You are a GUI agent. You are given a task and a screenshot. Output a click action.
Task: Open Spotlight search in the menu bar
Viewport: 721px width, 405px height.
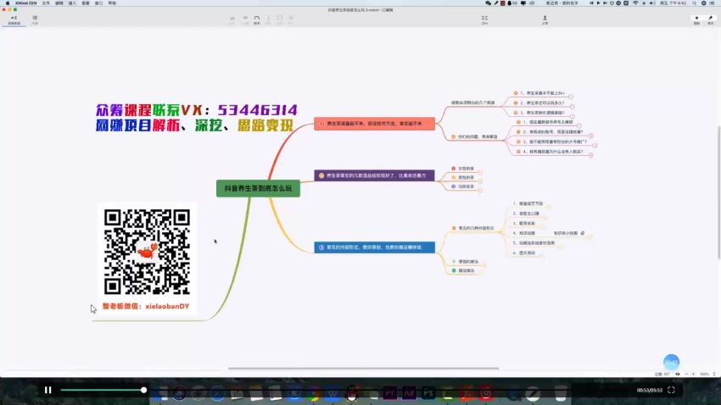pyautogui.click(x=695, y=3)
